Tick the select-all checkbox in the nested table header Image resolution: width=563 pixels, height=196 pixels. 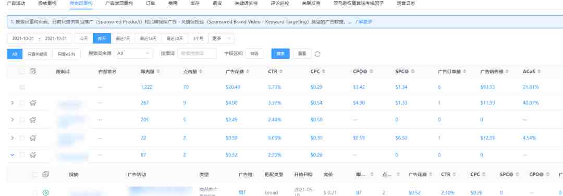click(x=35, y=174)
